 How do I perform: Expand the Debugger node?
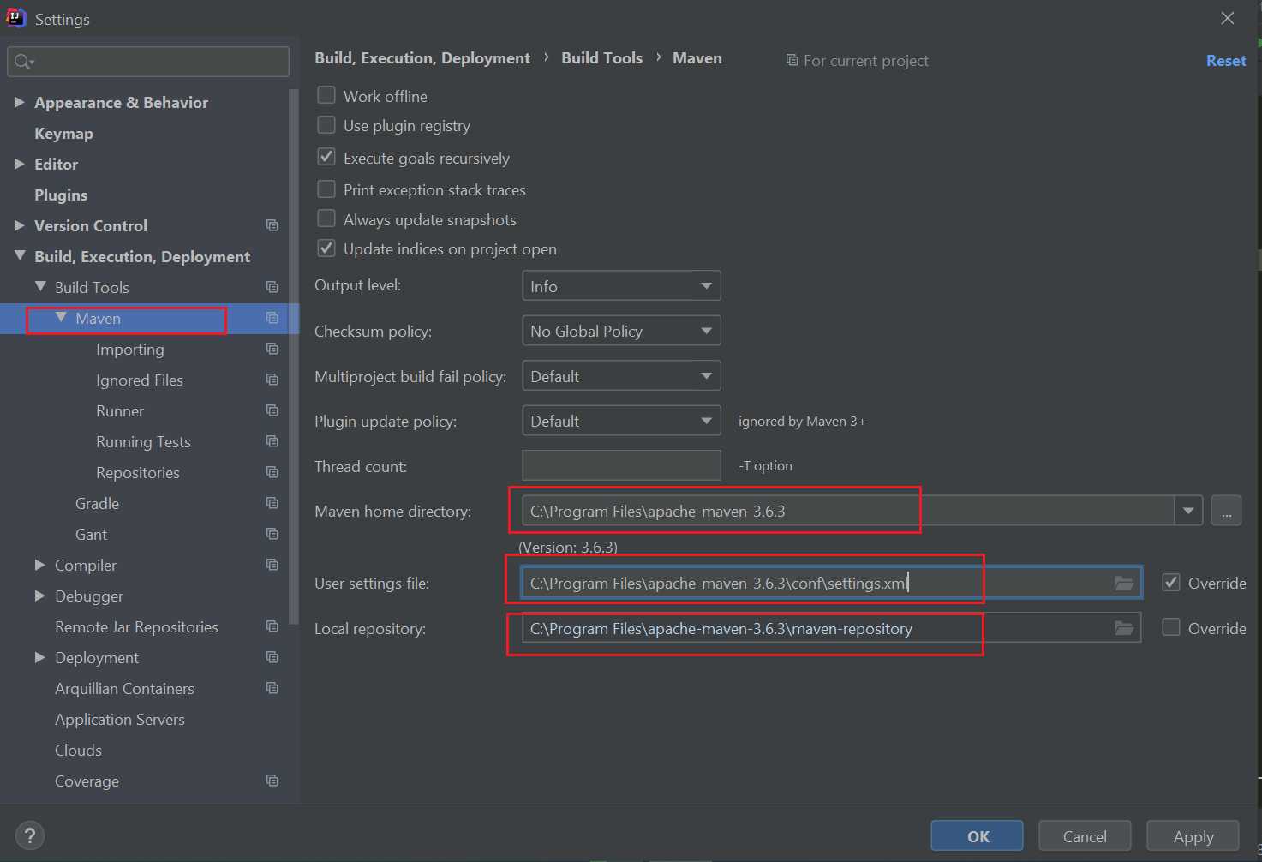[39, 596]
